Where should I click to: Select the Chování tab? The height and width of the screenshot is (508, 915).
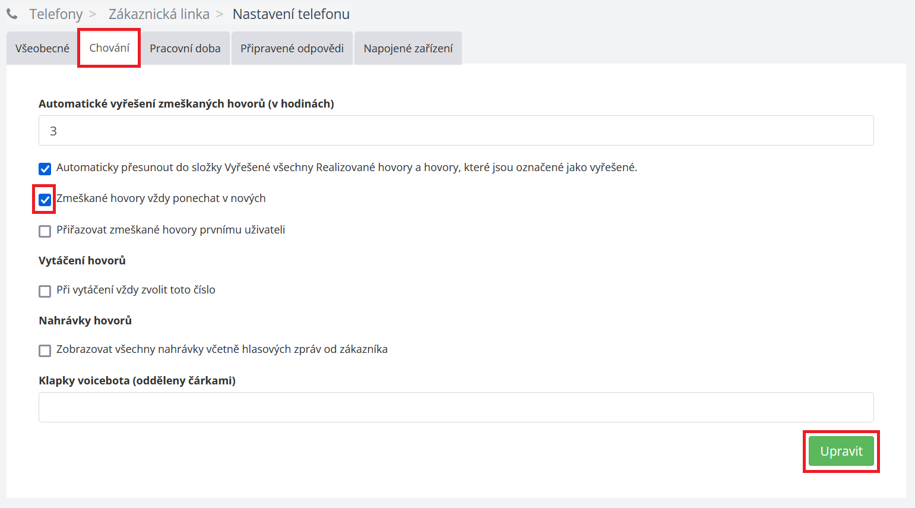(109, 48)
